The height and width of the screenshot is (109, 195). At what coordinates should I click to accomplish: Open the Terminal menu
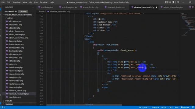[44, 2]
